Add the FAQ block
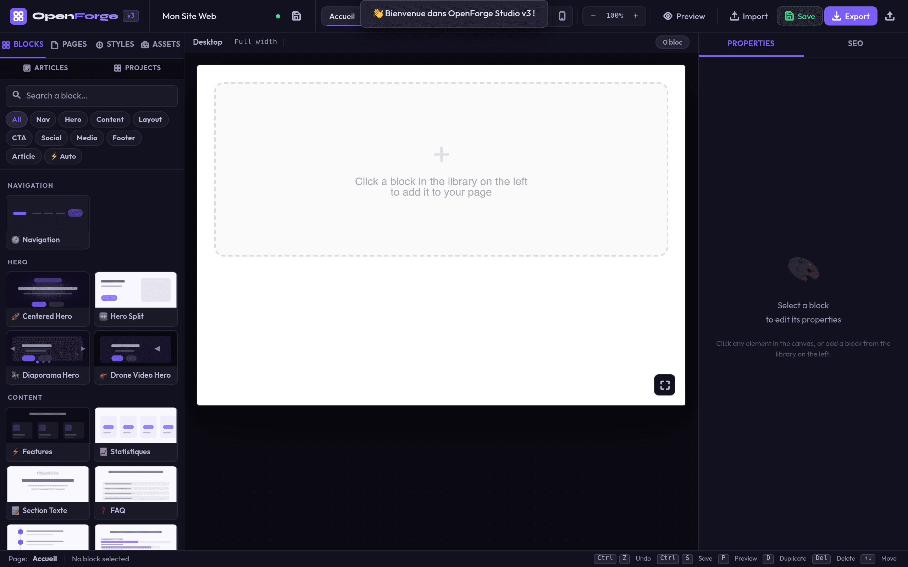 pos(136,493)
